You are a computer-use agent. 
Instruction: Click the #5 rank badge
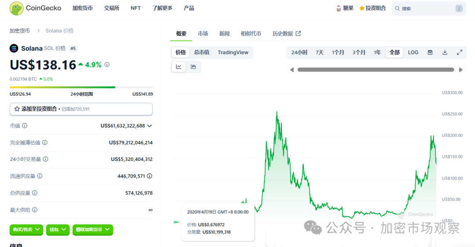[73, 48]
